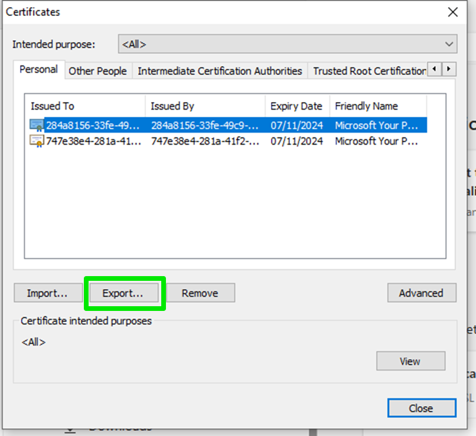Select Issued To cell 747e38e4-281a-41...
476x436 pixels.
(93, 141)
